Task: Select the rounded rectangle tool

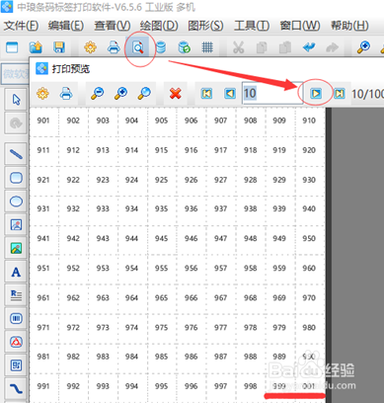Action: (x=16, y=178)
